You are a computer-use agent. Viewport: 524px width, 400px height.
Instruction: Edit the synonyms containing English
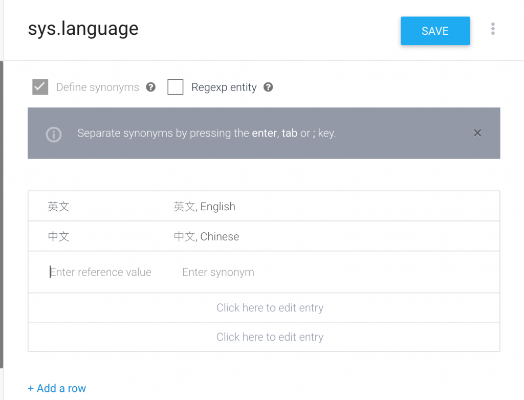tap(205, 207)
